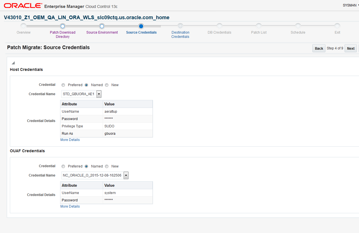Click the Host Credentials heading
The width and height of the screenshot is (359, 233).
(x=26, y=69)
